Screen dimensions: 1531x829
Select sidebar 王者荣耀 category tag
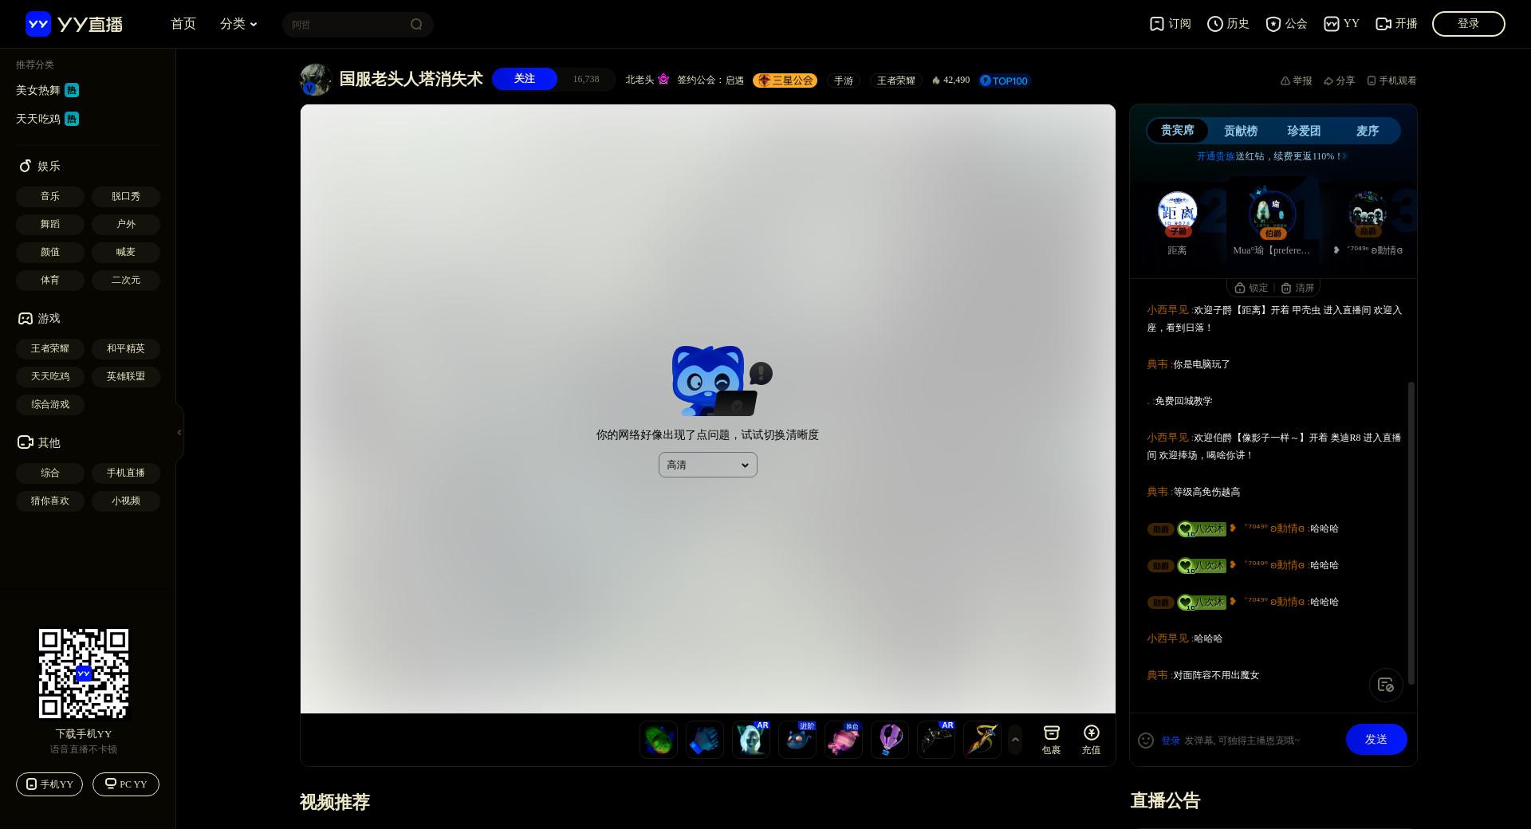tap(50, 348)
